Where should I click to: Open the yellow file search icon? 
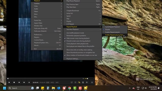click(x=79, y=82)
